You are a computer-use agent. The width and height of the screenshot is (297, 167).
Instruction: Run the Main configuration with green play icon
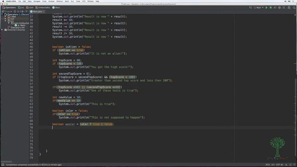click(x=266, y=7)
